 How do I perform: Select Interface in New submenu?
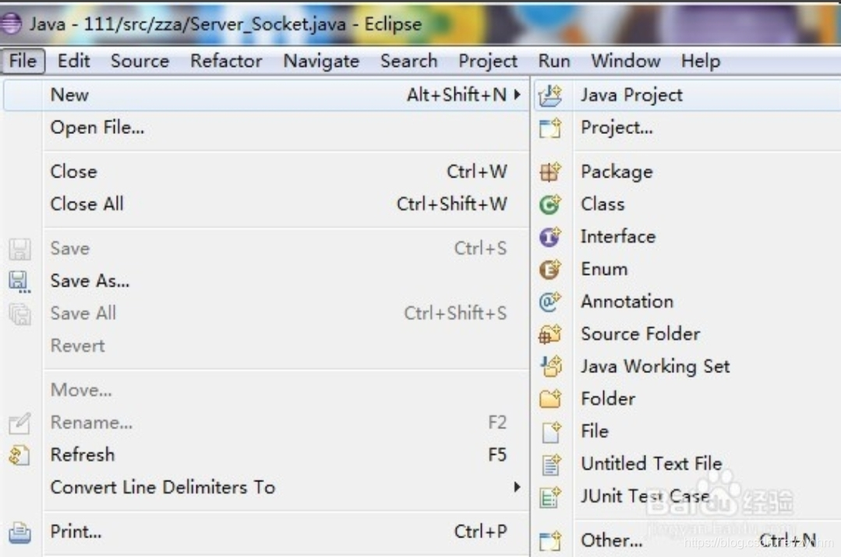point(687,236)
